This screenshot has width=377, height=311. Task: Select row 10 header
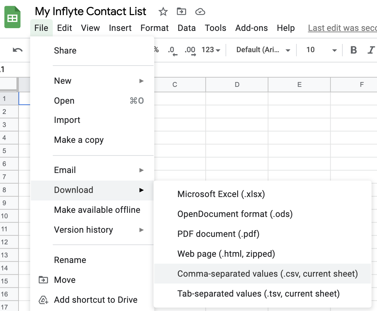coord(9,216)
